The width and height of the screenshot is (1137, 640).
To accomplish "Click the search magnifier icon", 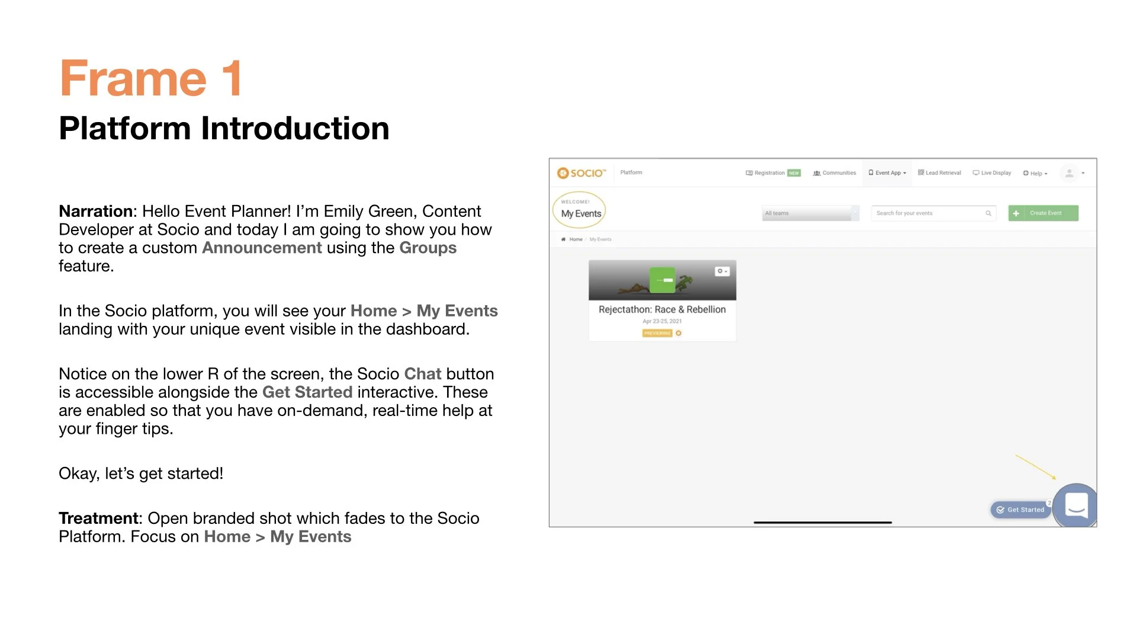I will [x=988, y=213].
